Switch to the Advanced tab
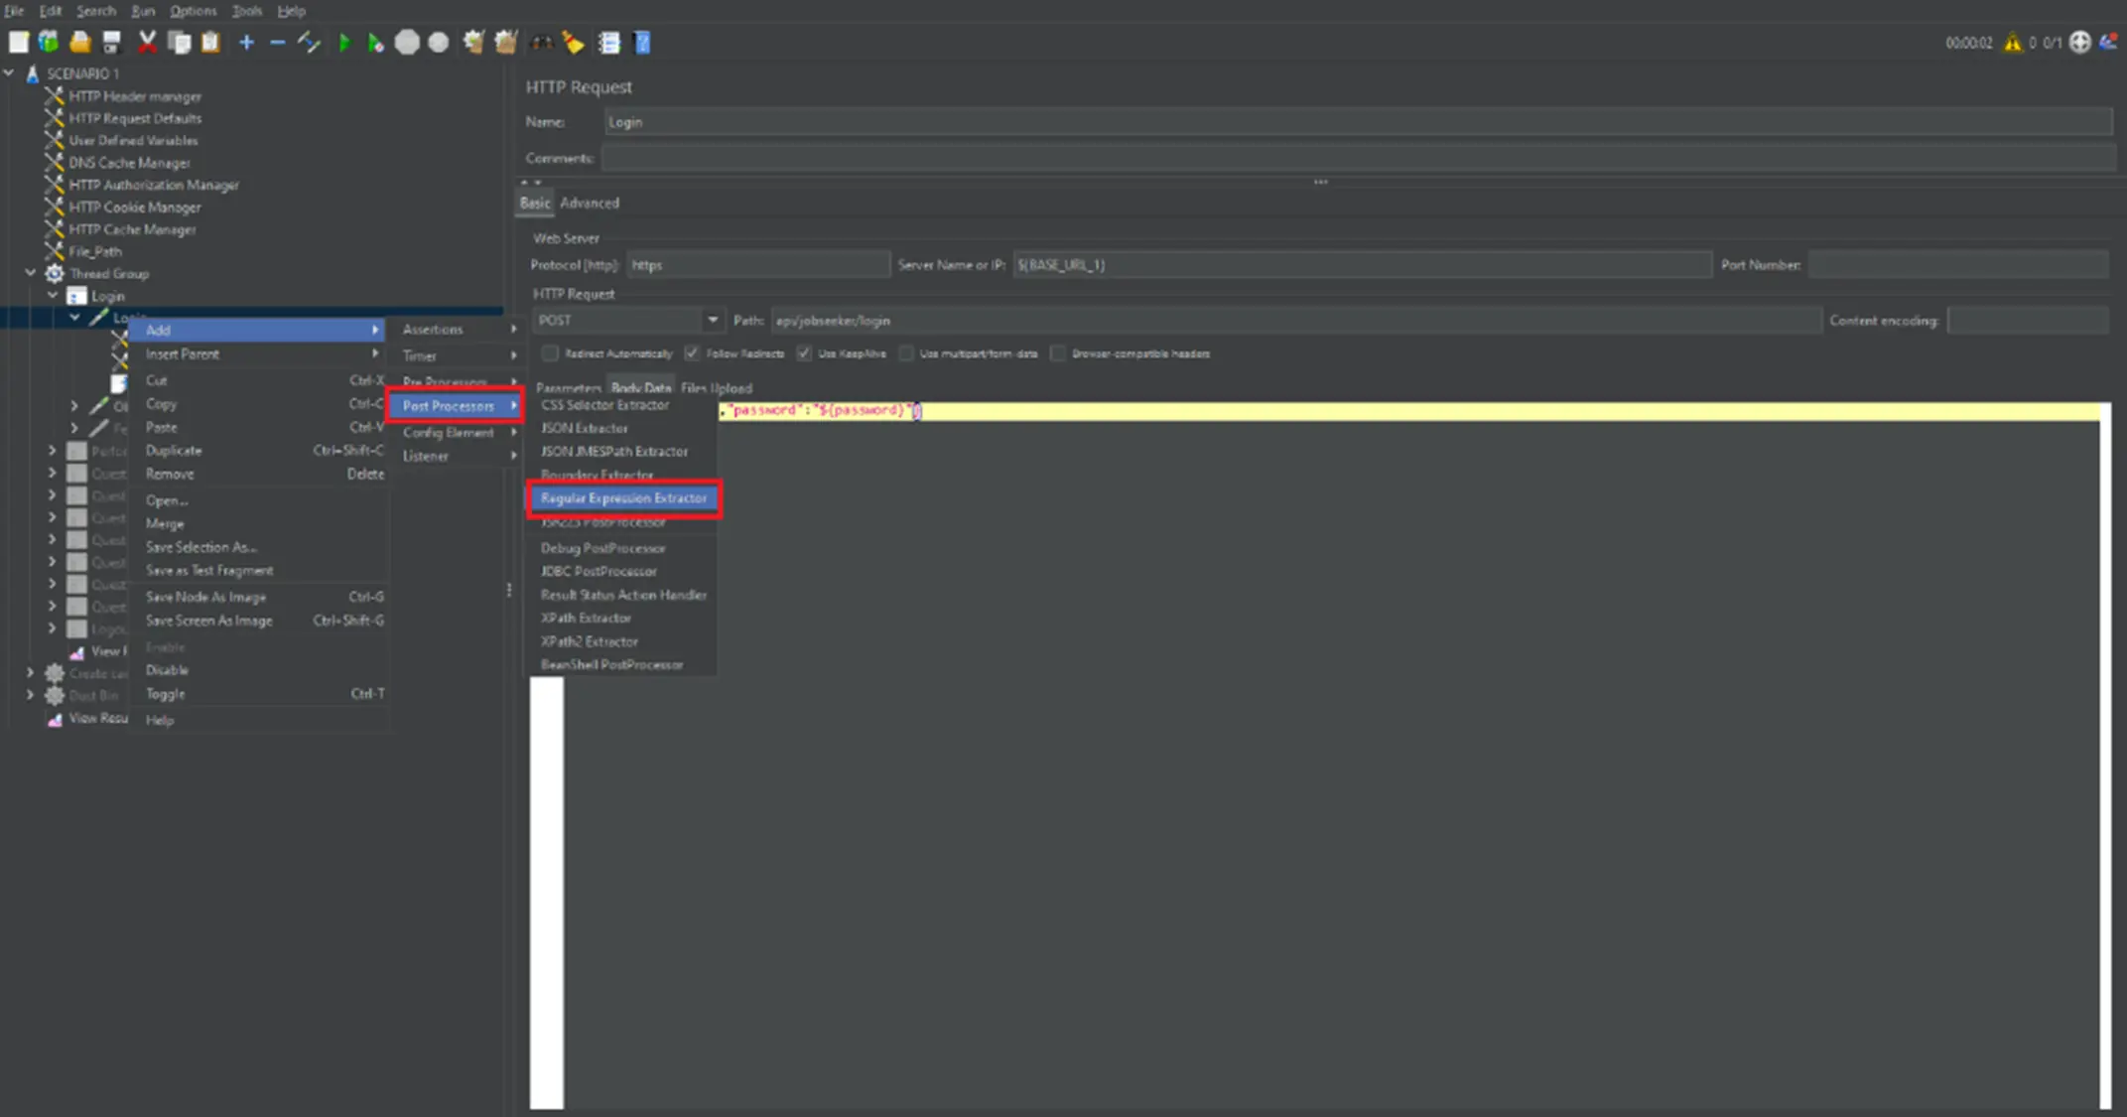 click(x=590, y=203)
